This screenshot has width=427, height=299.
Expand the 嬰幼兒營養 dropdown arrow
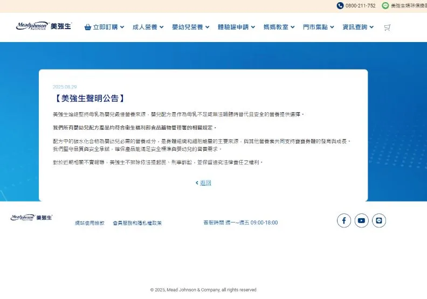(x=207, y=27)
